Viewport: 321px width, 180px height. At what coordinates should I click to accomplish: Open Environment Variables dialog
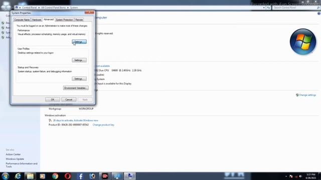[x=76, y=88]
